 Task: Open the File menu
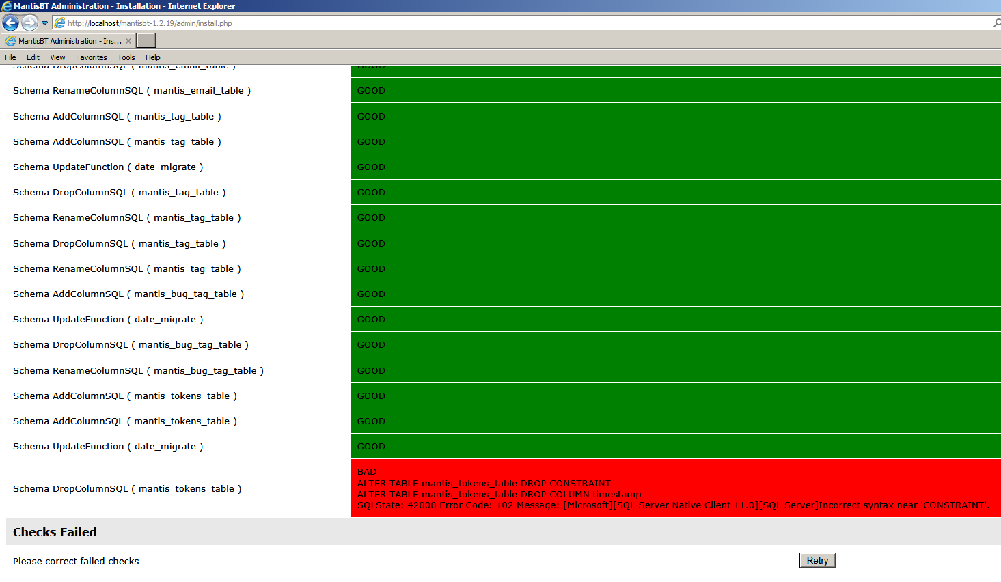(10, 57)
